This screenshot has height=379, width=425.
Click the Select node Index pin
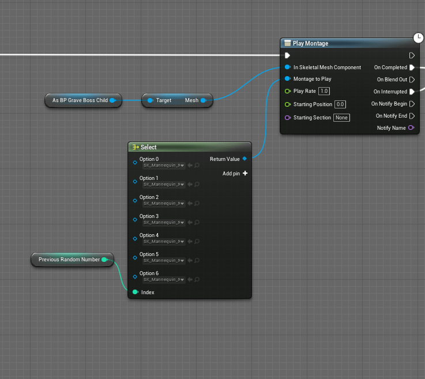pyautogui.click(x=135, y=292)
